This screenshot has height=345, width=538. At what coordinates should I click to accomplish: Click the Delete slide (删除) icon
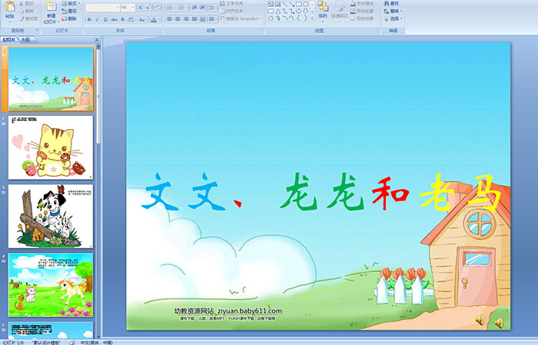pos(69,18)
